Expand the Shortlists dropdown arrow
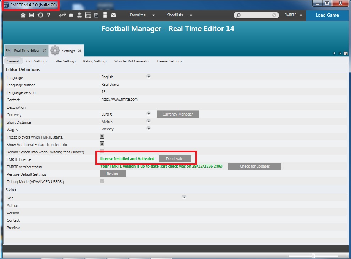The width and height of the screenshot is (351, 259). pos(191,15)
